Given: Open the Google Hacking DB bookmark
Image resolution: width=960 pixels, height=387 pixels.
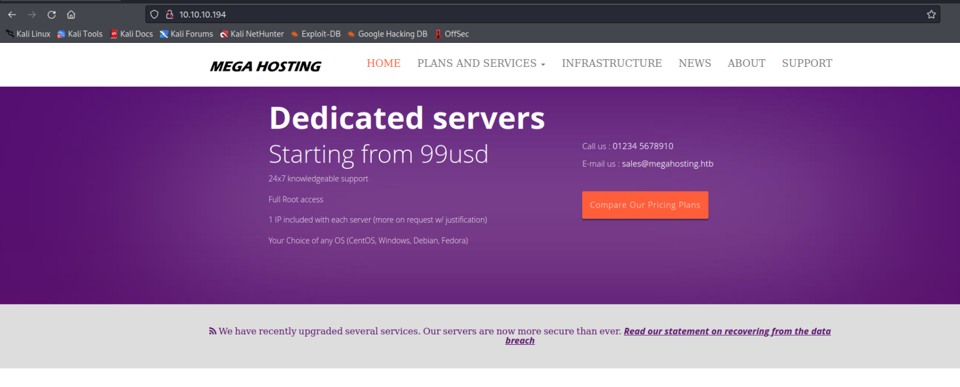Looking at the screenshot, I should point(387,34).
